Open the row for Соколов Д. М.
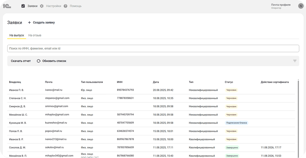306x158 pixels. point(17,148)
